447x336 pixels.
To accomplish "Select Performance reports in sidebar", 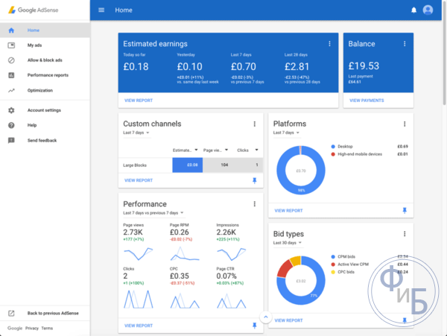I will pyautogui.click(x=45, y=75).
